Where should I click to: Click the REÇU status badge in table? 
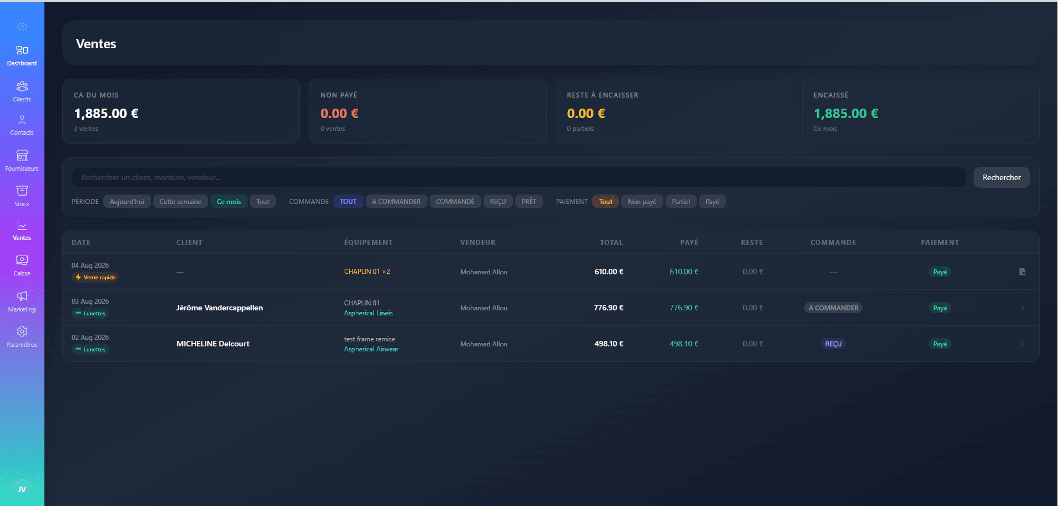[833, 344]
